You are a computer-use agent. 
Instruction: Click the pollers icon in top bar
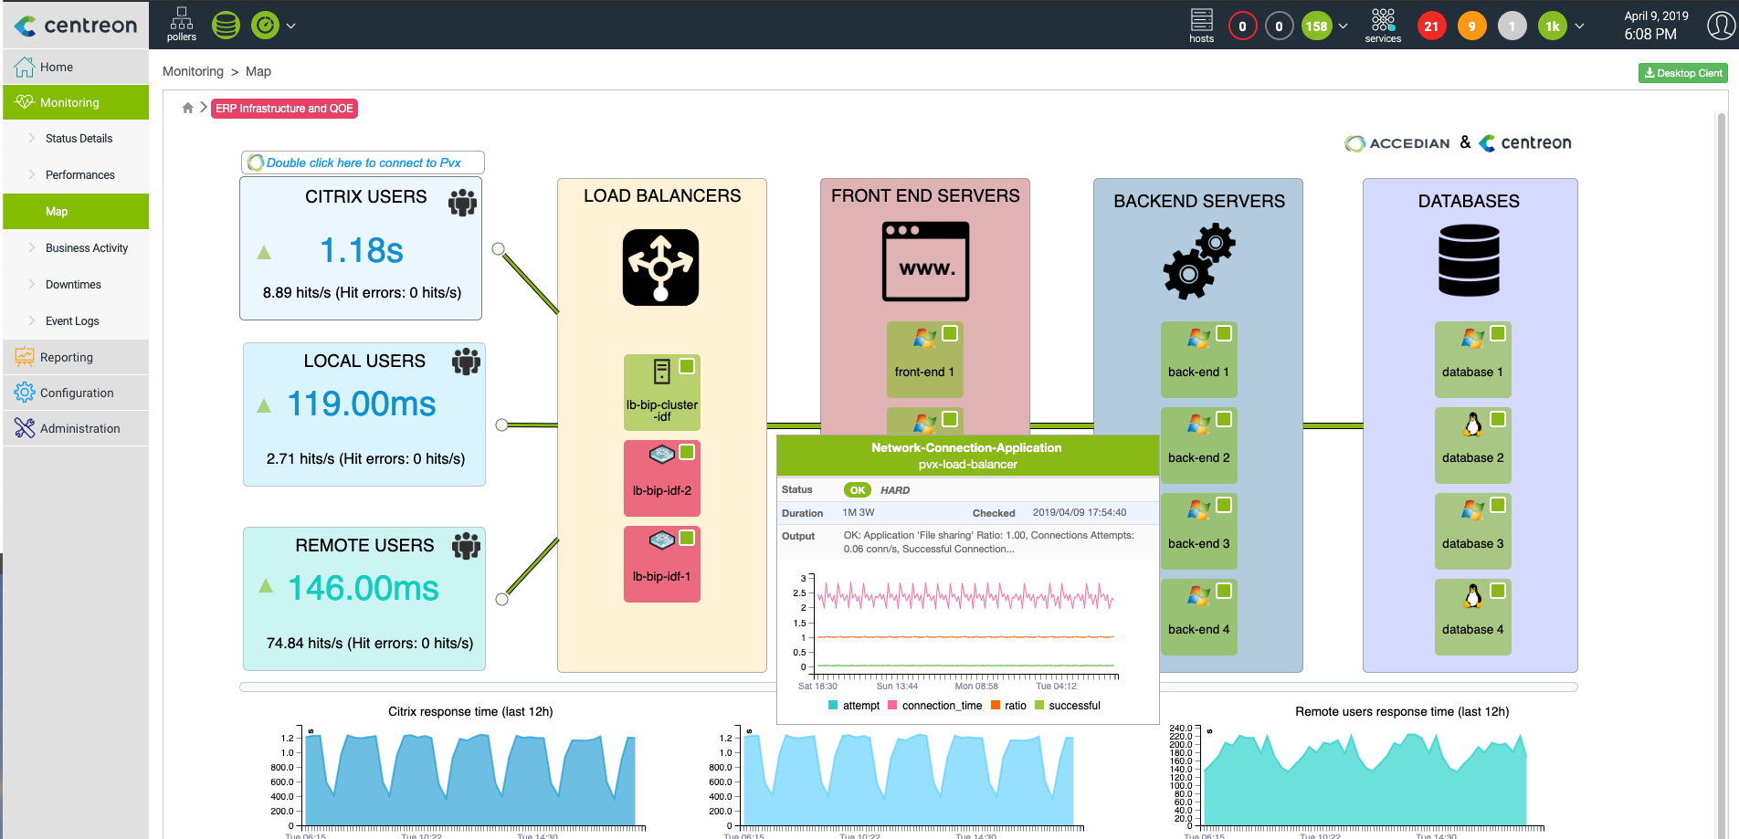click(x=181, y=24)
